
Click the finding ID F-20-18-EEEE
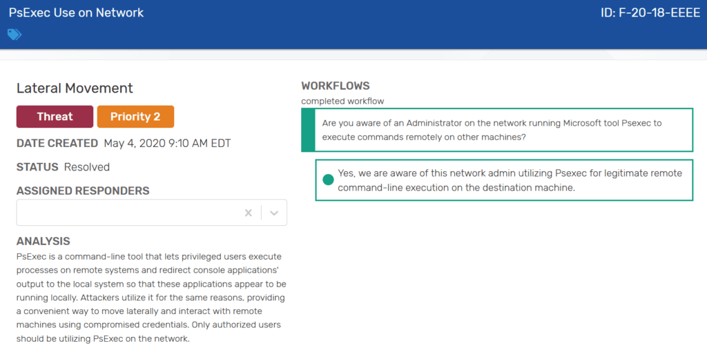(x=650, y=12)
